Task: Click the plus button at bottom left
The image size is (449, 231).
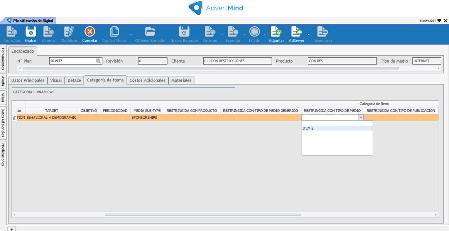Action: tap(12, 229)
